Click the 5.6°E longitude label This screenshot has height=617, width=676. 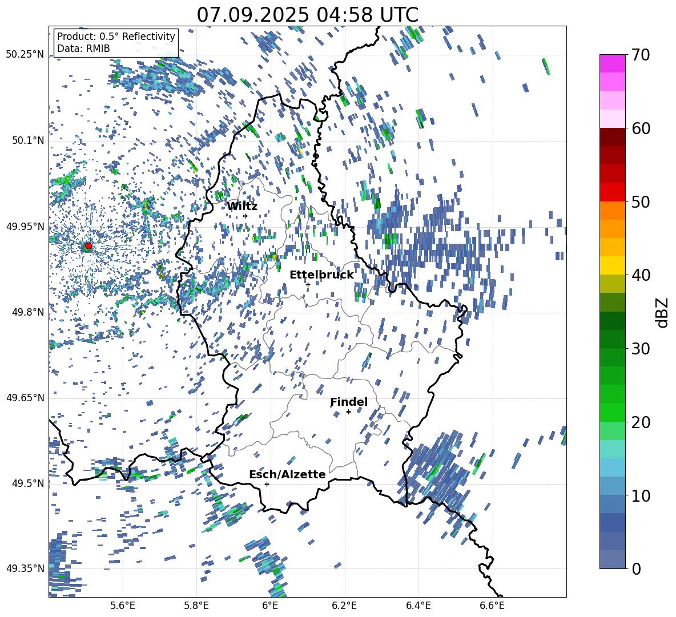point(123,606)
